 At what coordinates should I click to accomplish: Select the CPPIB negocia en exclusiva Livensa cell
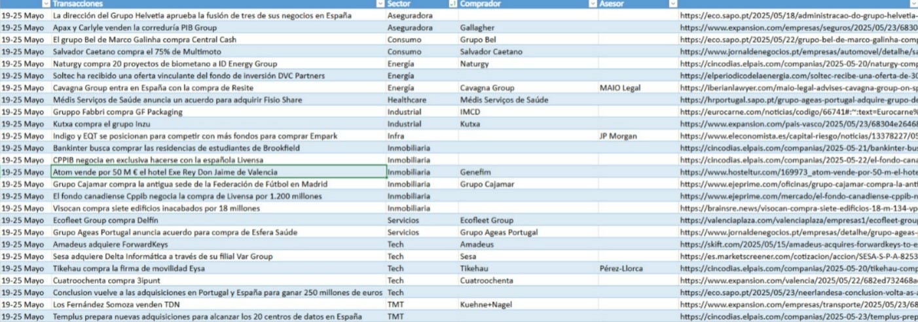point(219,160)
